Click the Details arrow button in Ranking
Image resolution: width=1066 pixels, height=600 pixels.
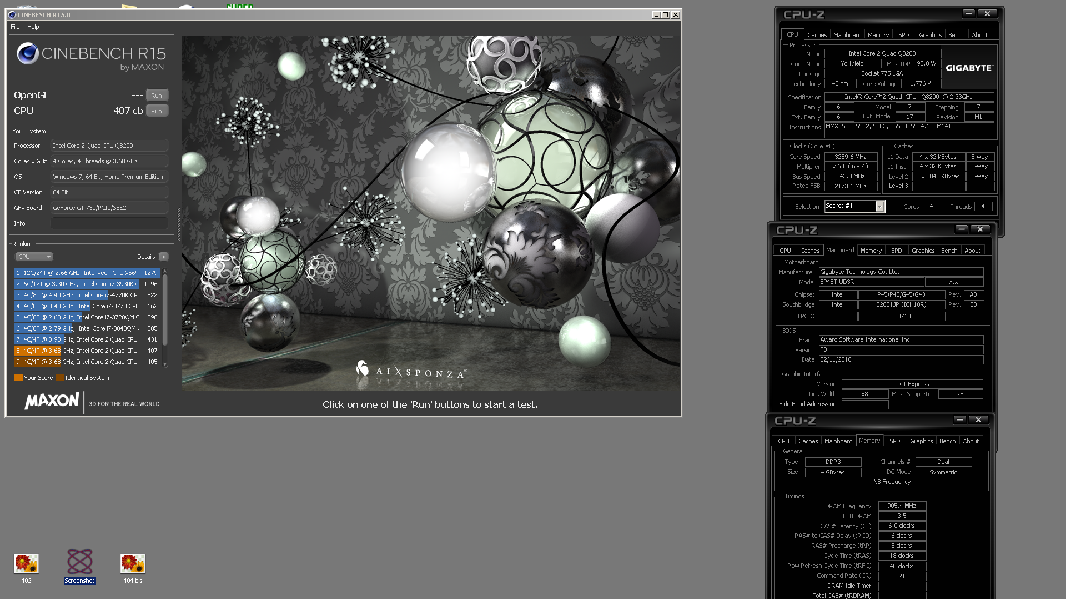coord(164,257)
